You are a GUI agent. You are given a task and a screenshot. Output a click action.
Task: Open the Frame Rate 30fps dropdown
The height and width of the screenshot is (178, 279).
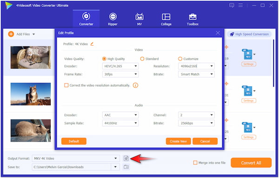(x=120, y=74)
